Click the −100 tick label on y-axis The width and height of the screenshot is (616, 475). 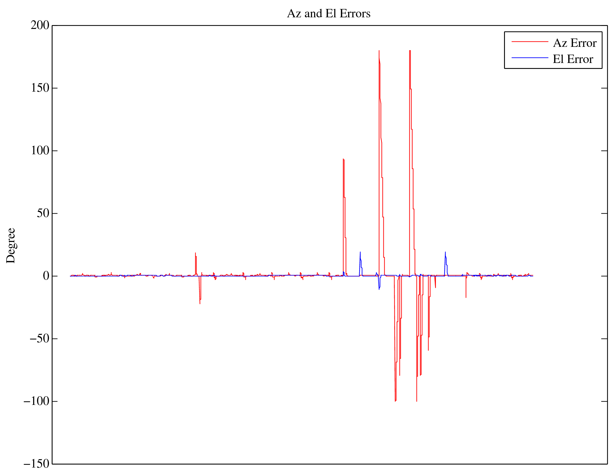36,401
